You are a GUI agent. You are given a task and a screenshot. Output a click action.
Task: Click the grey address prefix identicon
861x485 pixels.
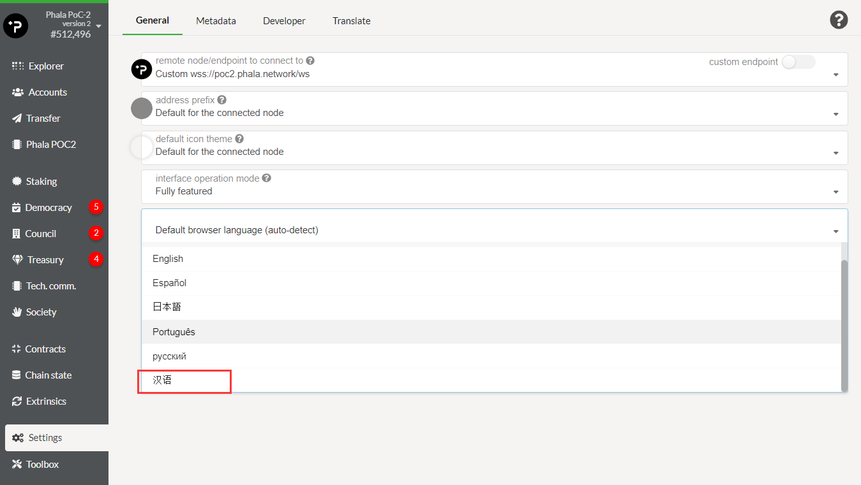click(142, 108)
